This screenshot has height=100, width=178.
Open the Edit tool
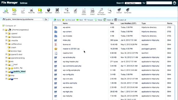pyautogui.click(x=75, y=11)
